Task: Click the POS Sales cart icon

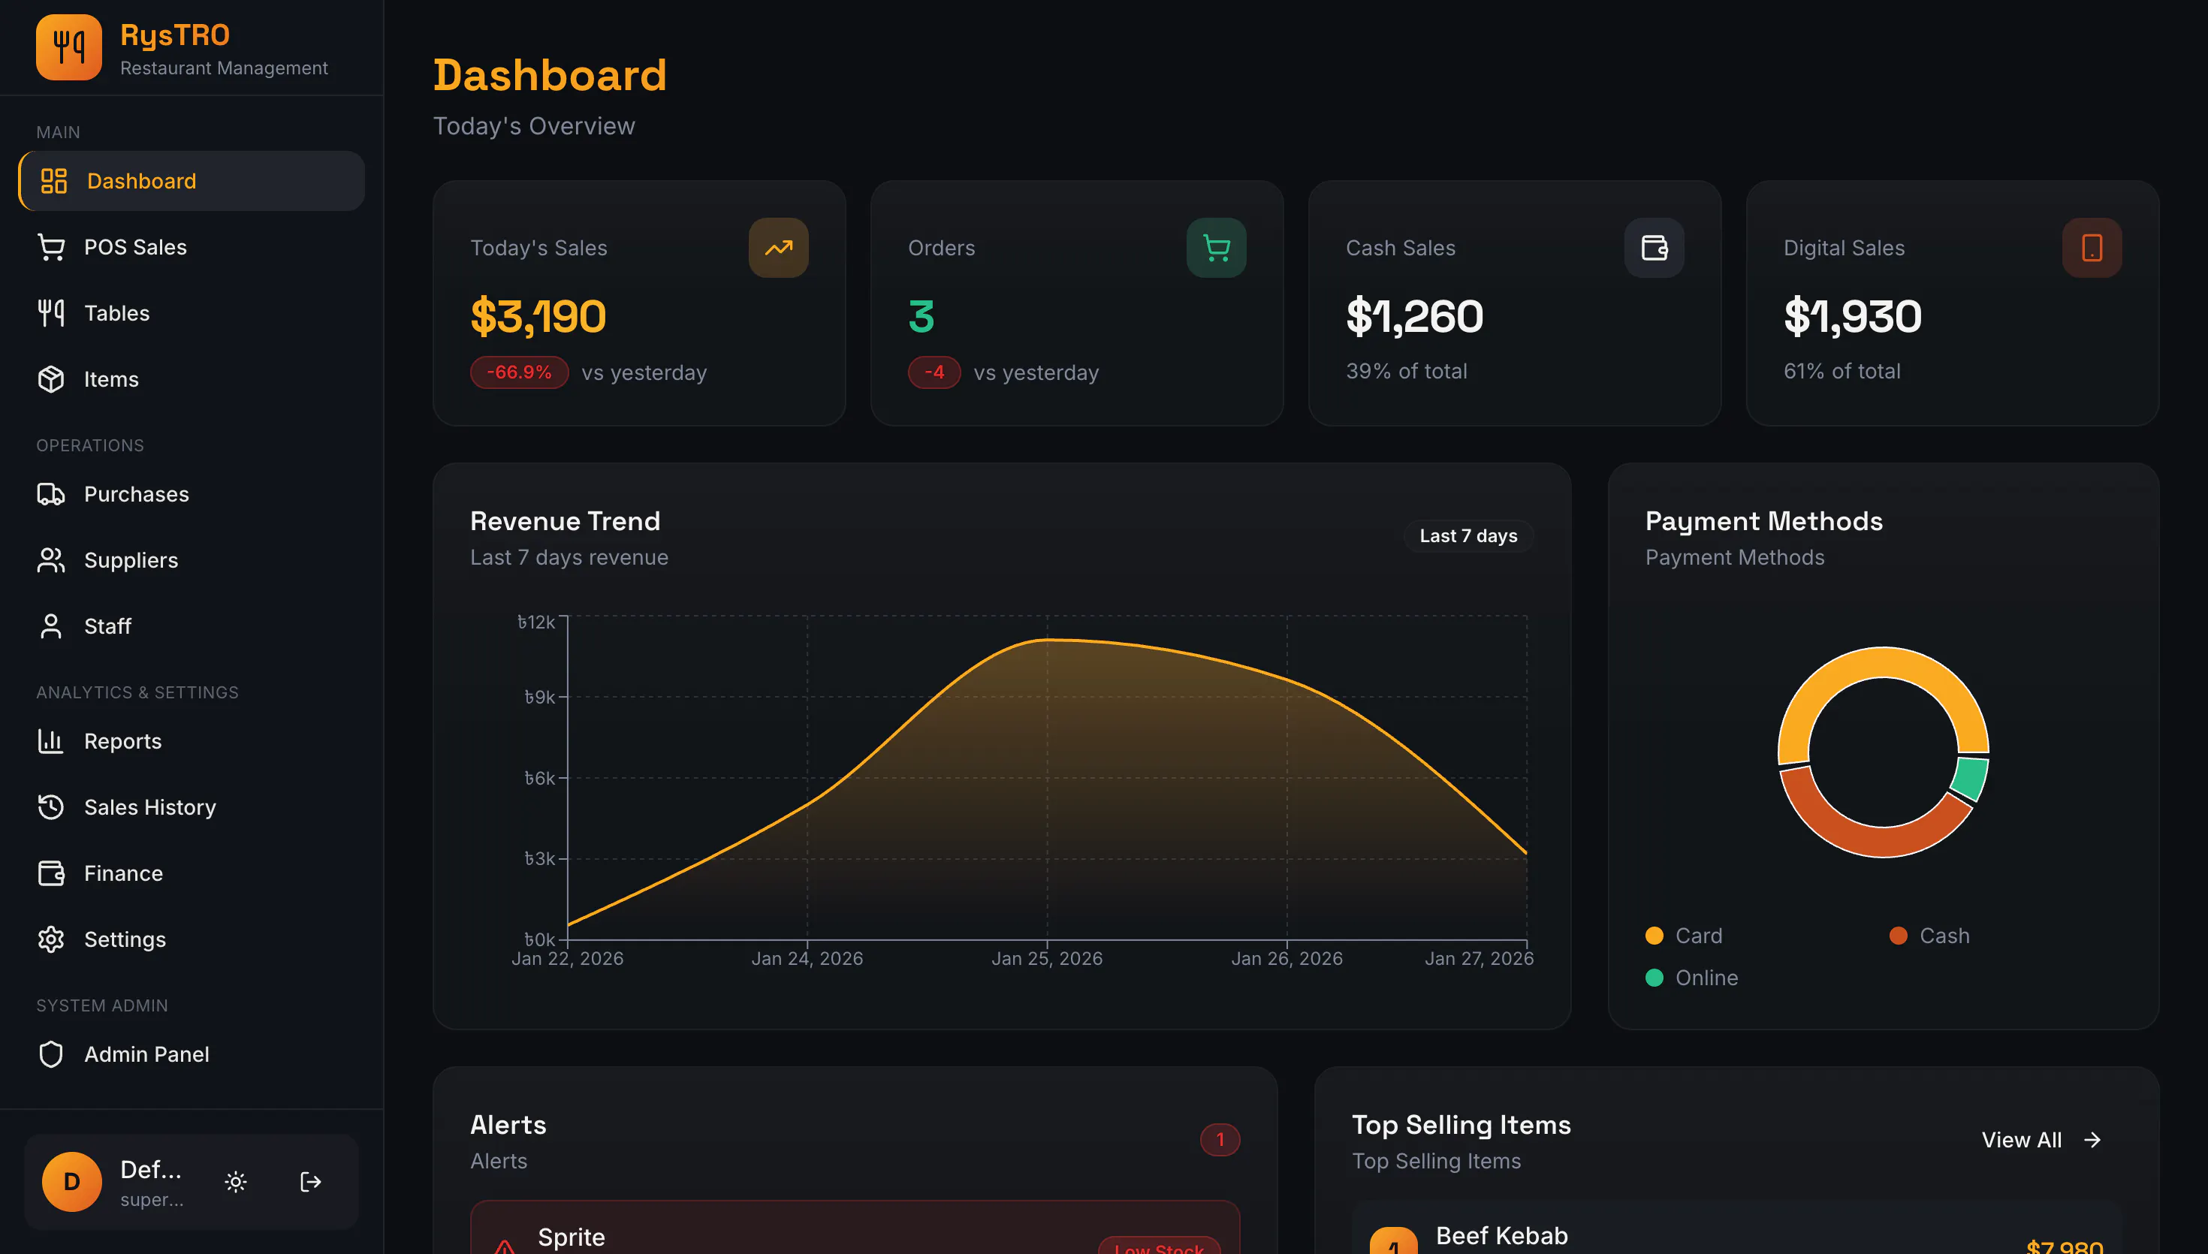Action: pos(51,247)
